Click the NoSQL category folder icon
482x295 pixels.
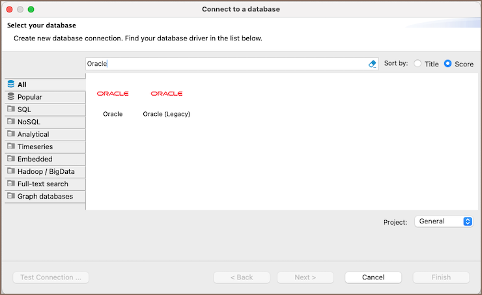click(11, 122)
